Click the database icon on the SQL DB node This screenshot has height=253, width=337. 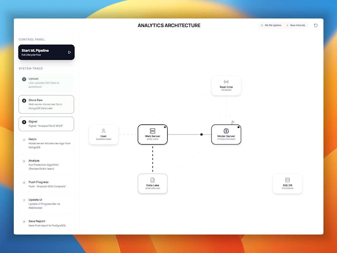pyautogui.click(x=288, y=180)
